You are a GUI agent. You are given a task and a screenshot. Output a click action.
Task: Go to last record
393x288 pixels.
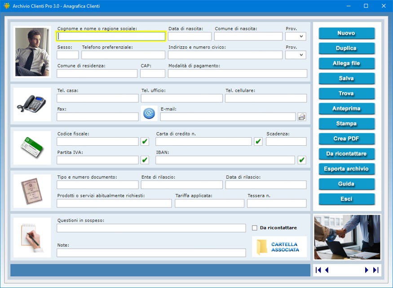[375, 270]
